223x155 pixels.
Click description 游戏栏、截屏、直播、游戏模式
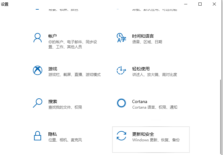coord(75,74)
